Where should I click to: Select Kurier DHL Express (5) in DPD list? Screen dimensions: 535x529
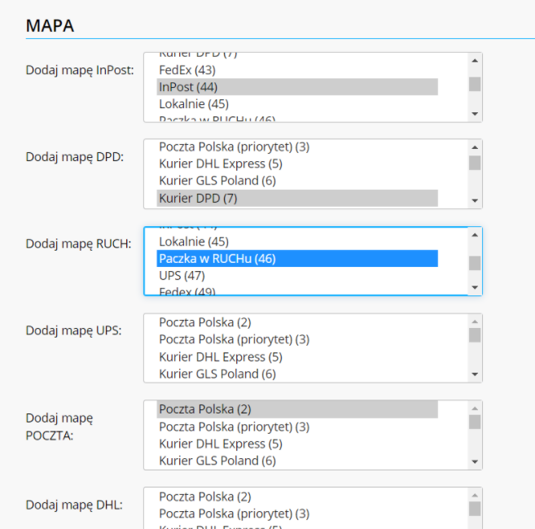click(297, 164)
